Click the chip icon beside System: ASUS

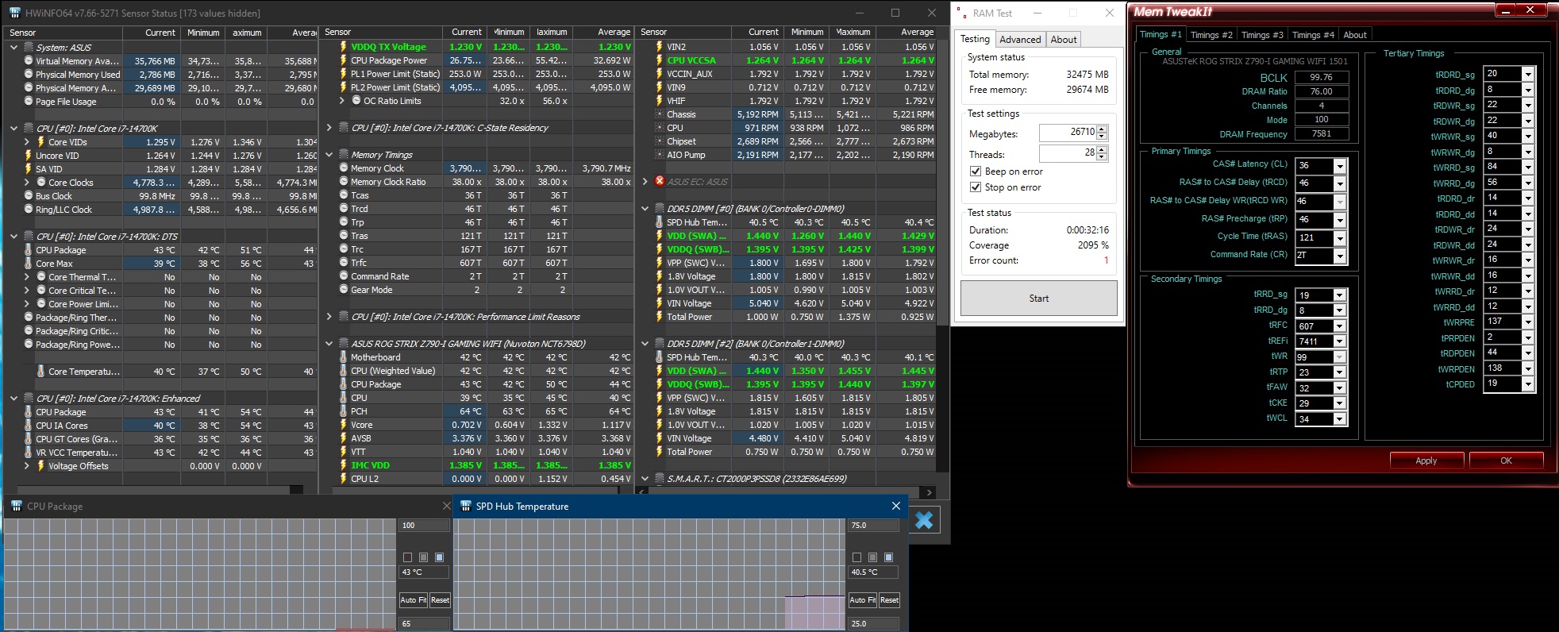click(29, 48)
